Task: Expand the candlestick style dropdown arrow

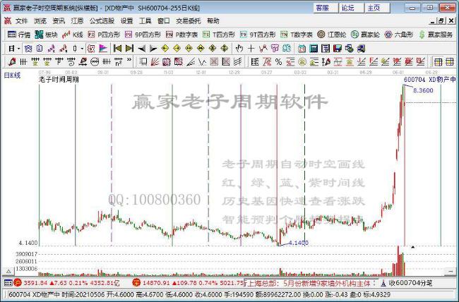Action: 82,49
